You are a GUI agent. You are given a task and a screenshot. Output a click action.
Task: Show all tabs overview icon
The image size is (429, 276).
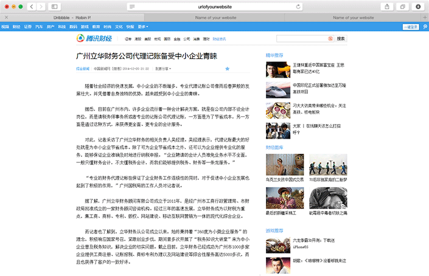tap(402, 6)
